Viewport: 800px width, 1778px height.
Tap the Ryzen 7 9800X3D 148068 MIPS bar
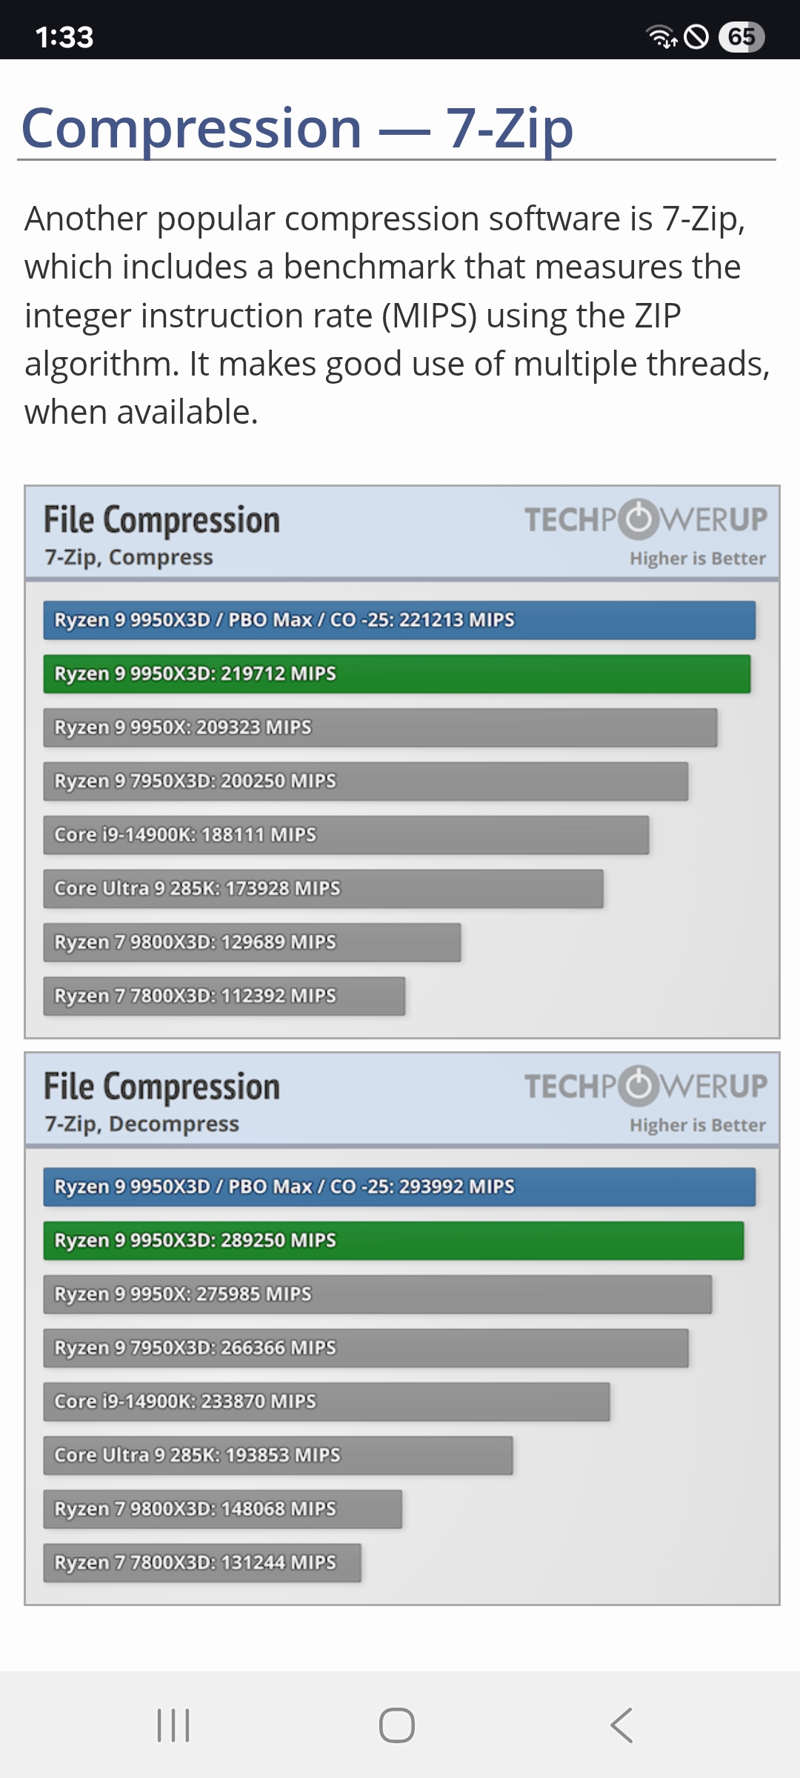222,1509
